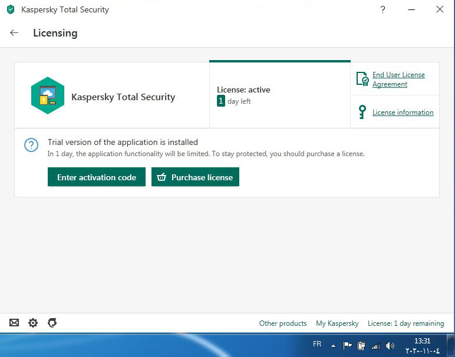Viewport: 455px width, 357px height.
Task: Click the '1' days-left badge
Action: tap(221, 101)
